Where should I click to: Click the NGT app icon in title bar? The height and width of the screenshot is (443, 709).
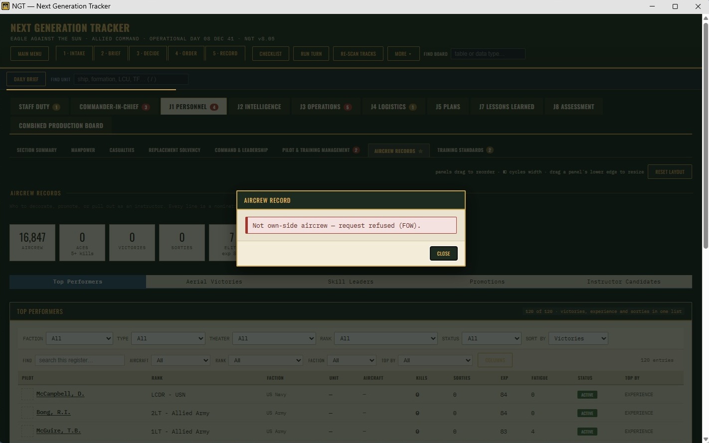5,6
